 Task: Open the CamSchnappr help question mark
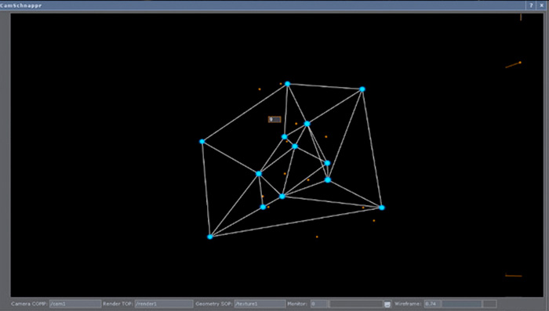click(x=531, y=5)
